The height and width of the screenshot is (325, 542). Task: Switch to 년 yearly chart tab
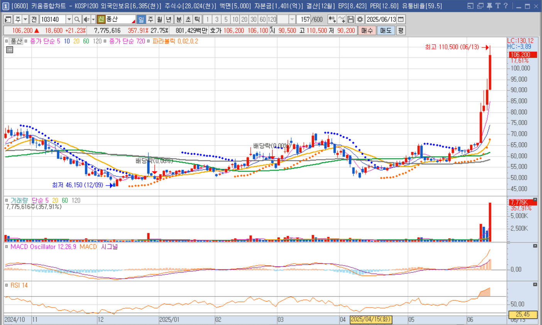tap(169, 19)
